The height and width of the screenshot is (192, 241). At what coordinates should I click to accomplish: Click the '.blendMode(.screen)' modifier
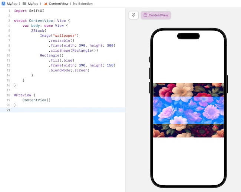coord(69,70)
